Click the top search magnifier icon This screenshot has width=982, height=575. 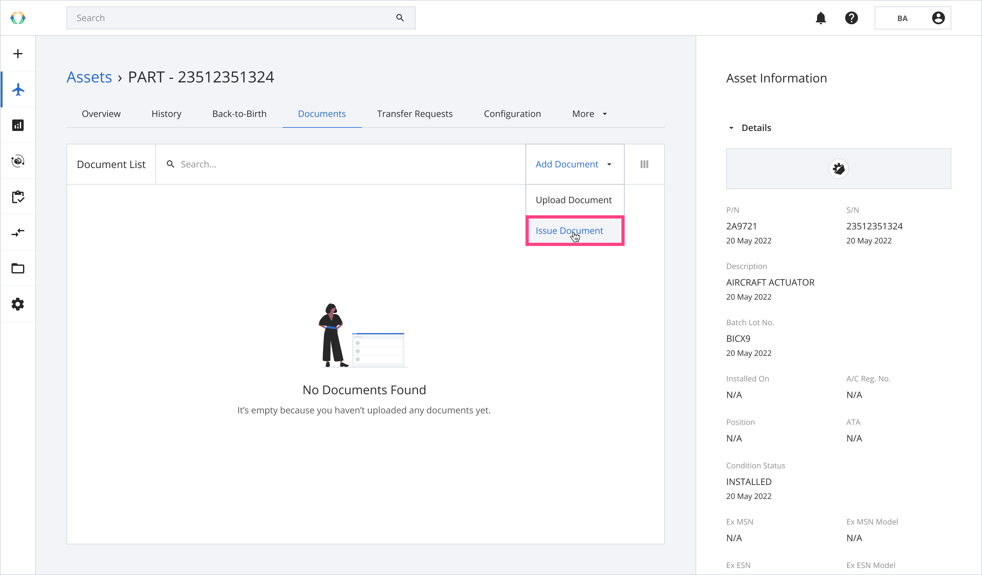click(400, 18)
